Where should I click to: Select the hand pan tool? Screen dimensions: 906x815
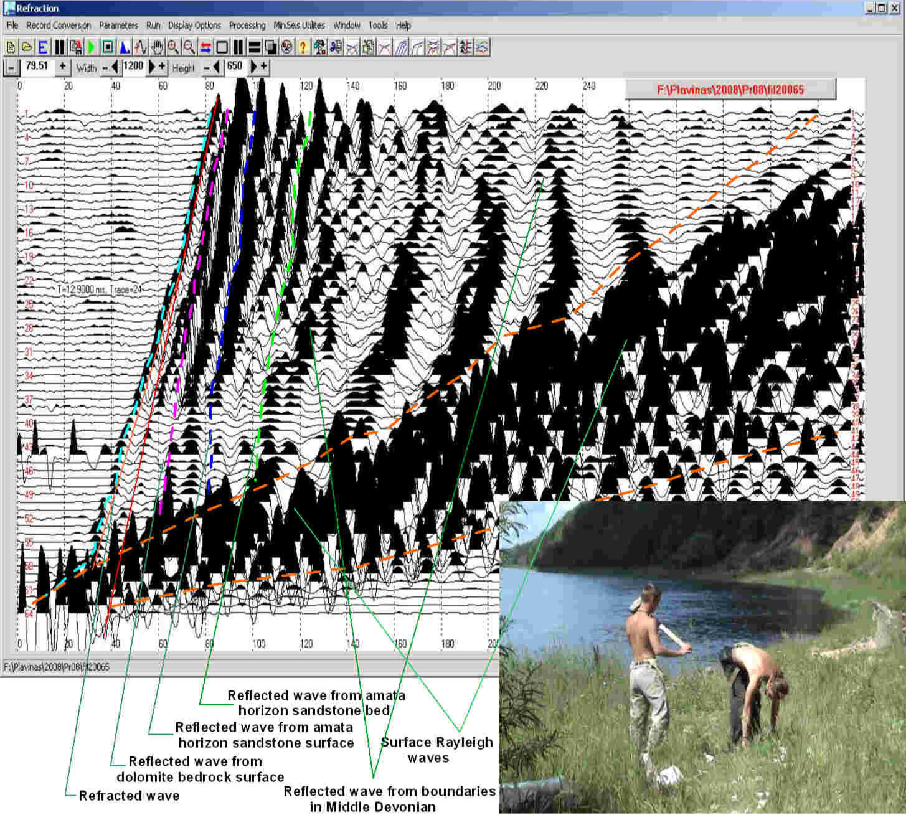click(157, 47)
